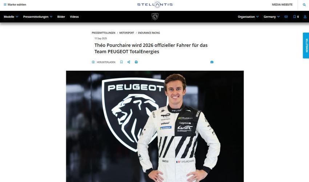The image size is (309, 182).
Task: Expand the Organisation dropdown
Action: click(x=248, y=17)
